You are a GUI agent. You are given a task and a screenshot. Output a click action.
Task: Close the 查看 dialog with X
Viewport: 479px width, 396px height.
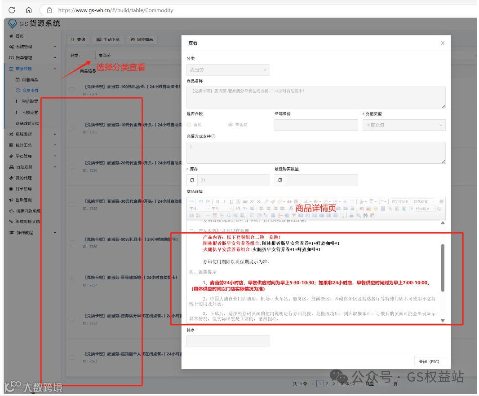click(x=443, y=43)
